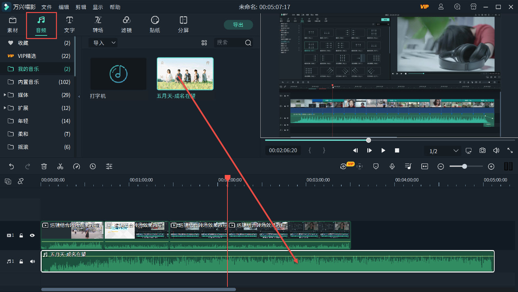Click the trash delete icon above timeline
The height and width of the screenshot is (292, 518).
[44, 166]
